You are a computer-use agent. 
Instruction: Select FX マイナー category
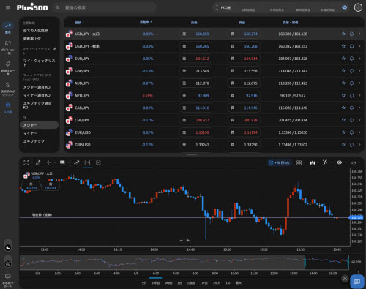point(30,133)
